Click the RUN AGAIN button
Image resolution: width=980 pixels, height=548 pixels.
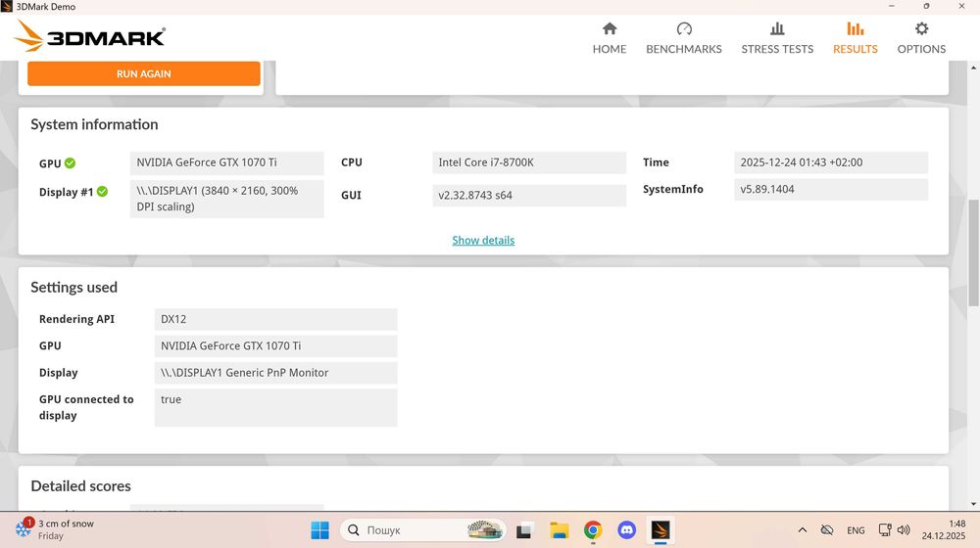pyautogui.click(x=144, y=73)
